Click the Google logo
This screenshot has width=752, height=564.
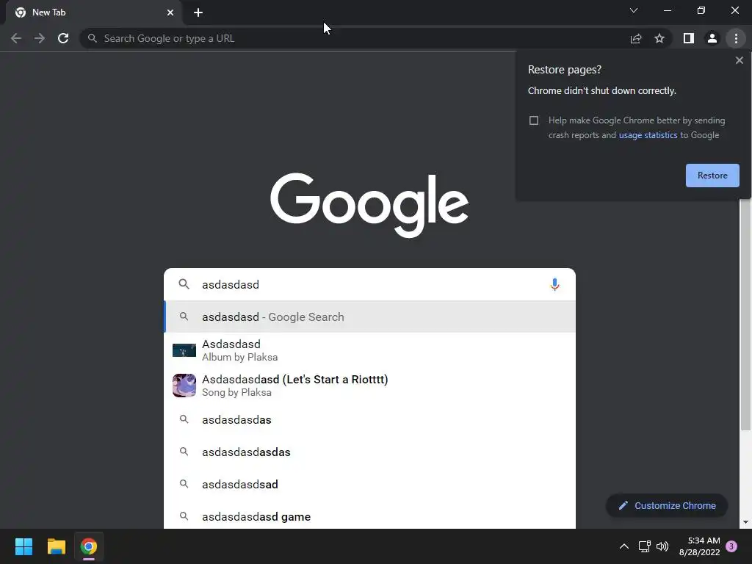click(369, 206)
